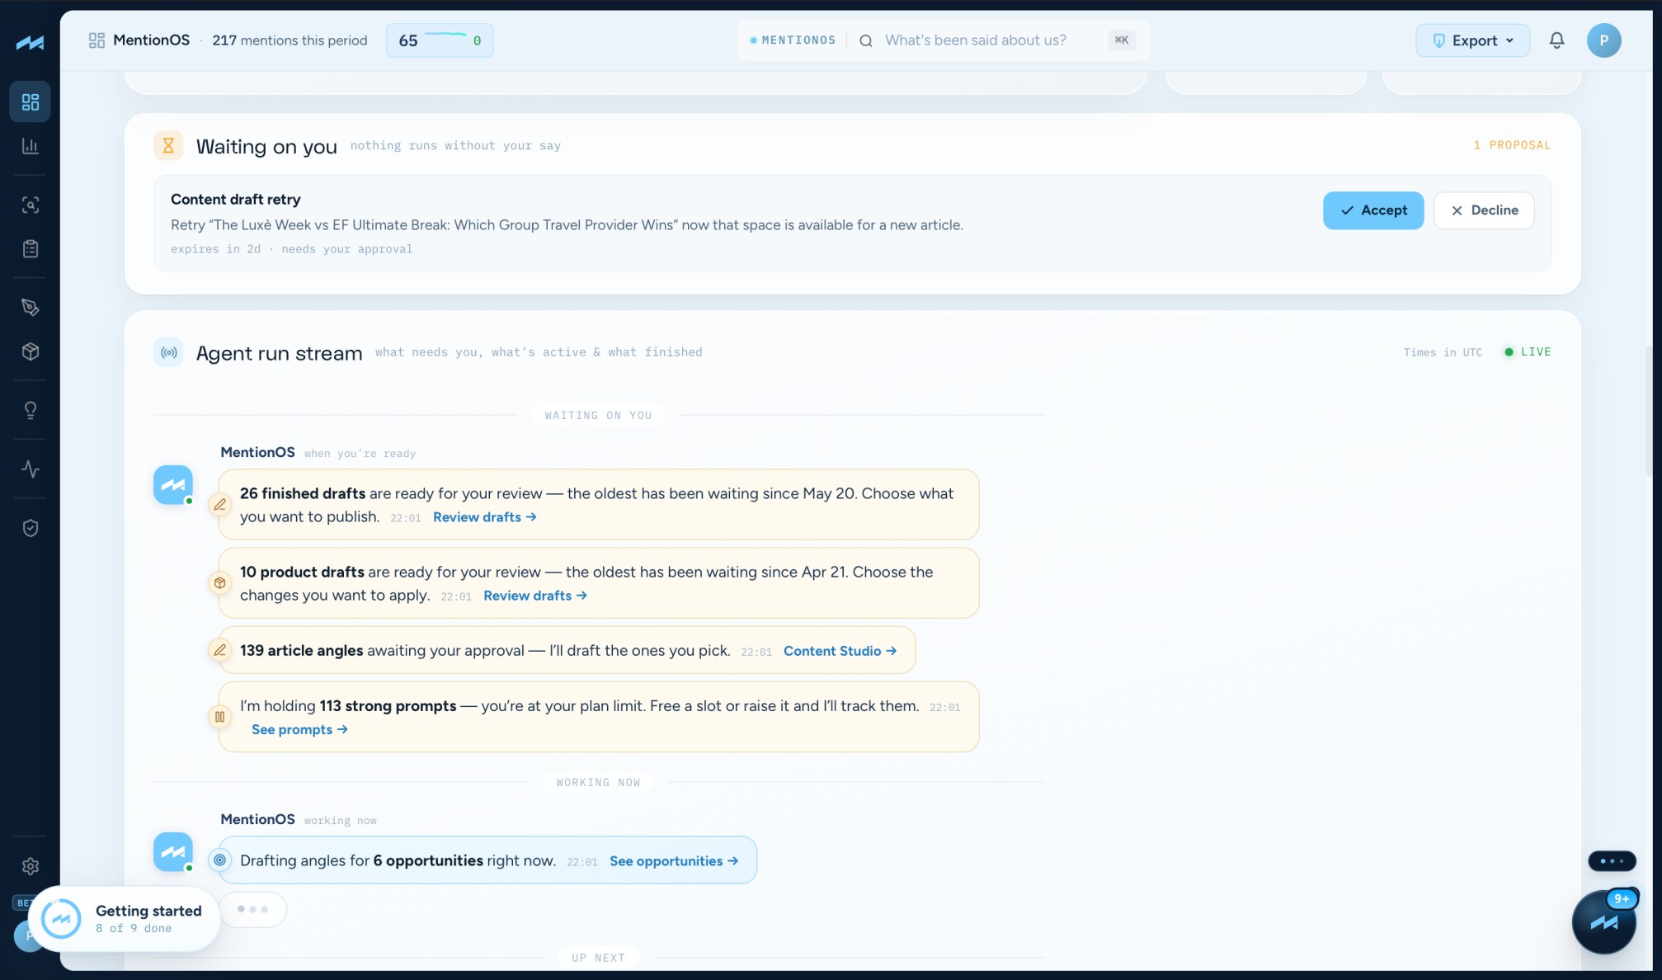Open the Getting started checklist widget
The height and width of the screenshot is (980, 1662).
[125, 919]
